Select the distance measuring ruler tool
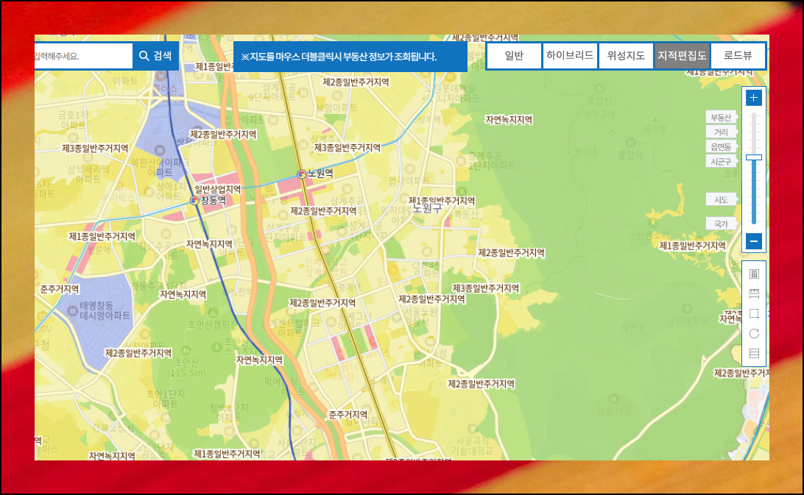The image size is (804, 495). click(754, 293)
